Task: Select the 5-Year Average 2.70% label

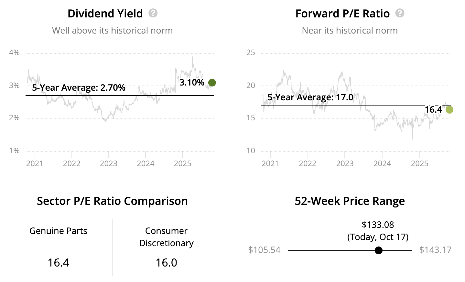Action: click(79, 88)
